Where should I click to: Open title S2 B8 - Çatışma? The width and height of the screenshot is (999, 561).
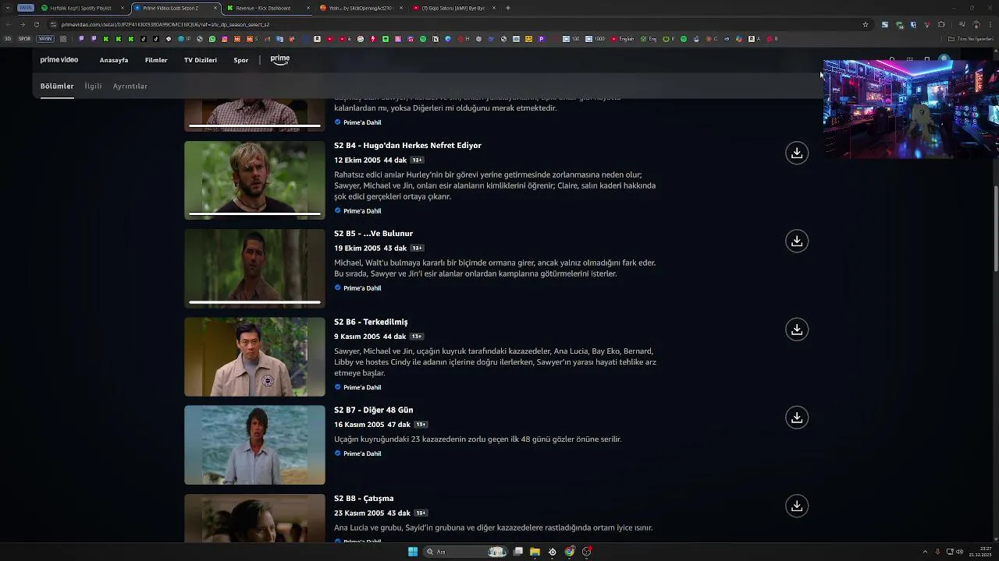click(364, 499)
